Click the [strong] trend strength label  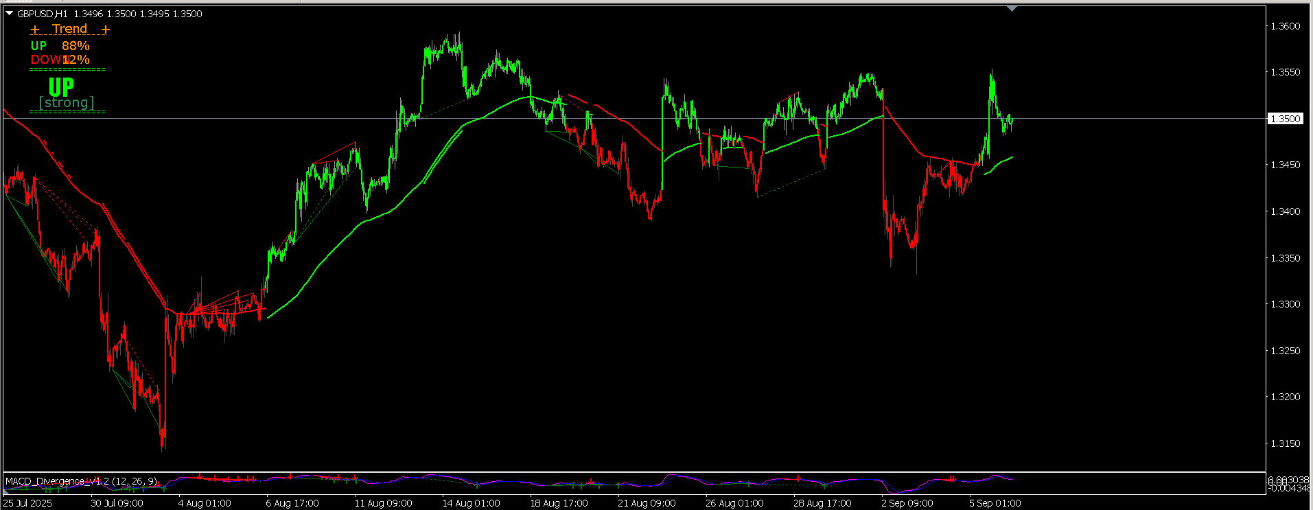[67, 103]
